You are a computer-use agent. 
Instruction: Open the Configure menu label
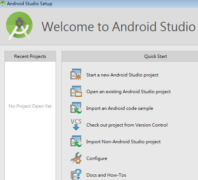97,158
